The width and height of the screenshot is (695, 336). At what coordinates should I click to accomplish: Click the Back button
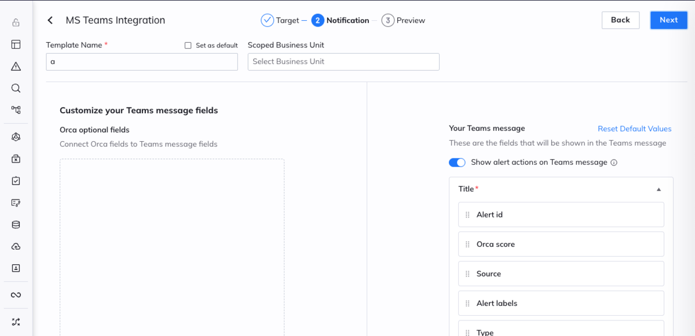(x=620, y=20)
